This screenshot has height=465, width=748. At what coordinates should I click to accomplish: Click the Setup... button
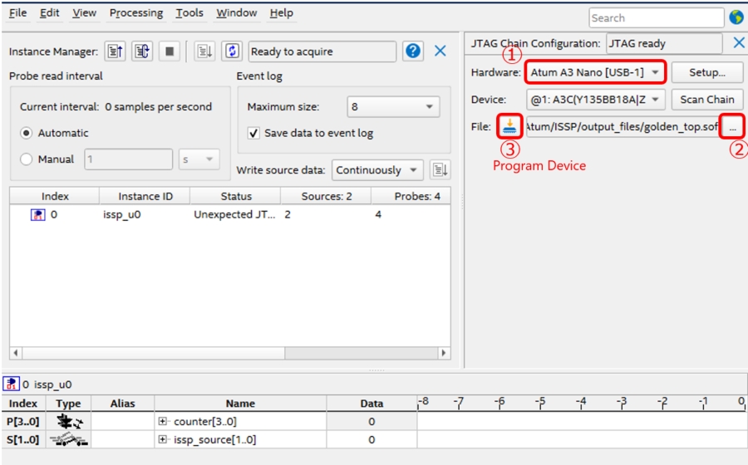point(706,72)
